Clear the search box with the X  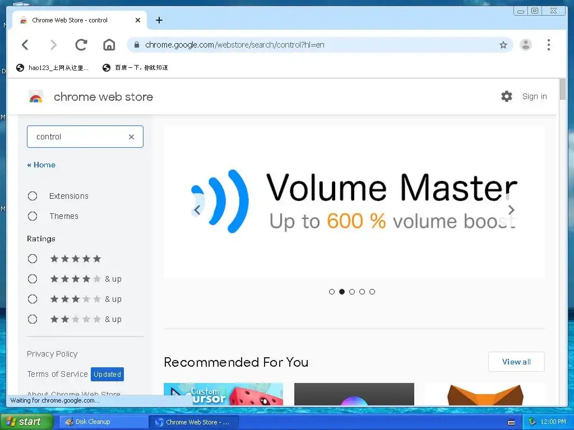(131, 137)
